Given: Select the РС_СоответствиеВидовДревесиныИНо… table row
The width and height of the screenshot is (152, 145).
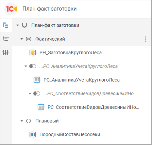Looking at the screenshot, I should coord(94,107).
